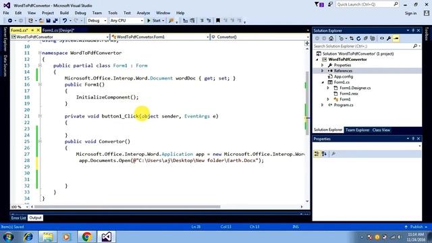Open the Start button dropdown arrow
This screenshot has width=432, height=243.
click(x=163, y=21)
